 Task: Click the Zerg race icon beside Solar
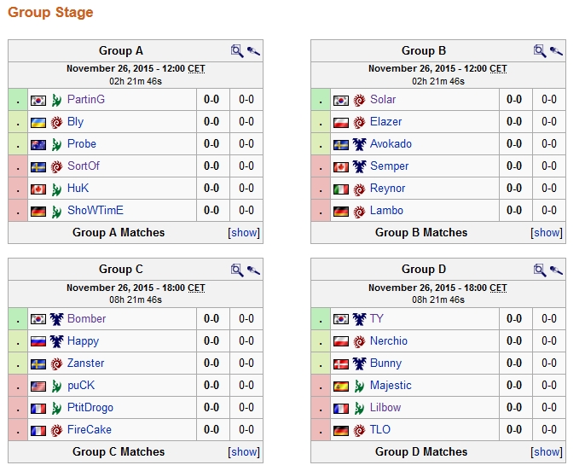click(x=360, y=100)
